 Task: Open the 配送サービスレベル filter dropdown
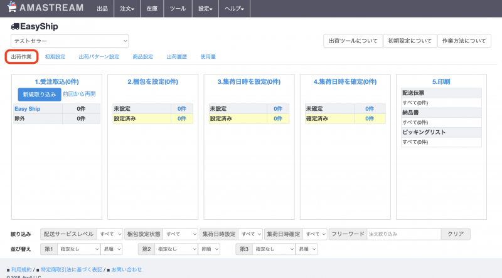[x=110, y=234]
